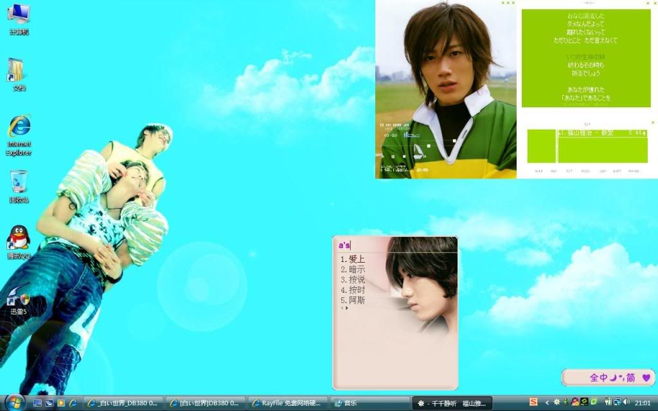658x411 pixels.
Task: Expand hidden system tray icons arrow
Action: (546, 402)
